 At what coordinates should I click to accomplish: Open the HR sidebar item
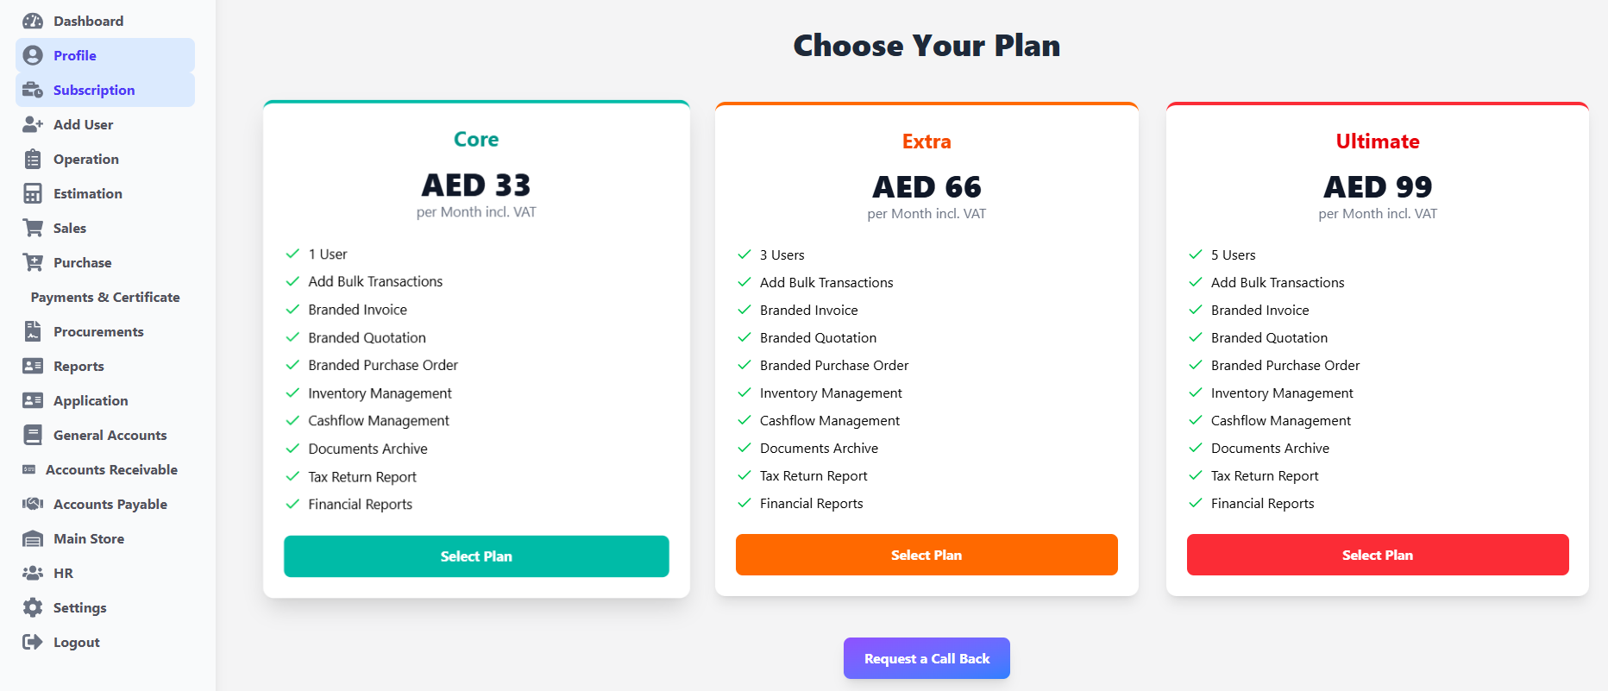coord(63,573)
